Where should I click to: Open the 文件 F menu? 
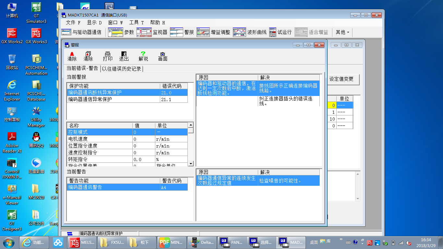[x=73, y=23]
